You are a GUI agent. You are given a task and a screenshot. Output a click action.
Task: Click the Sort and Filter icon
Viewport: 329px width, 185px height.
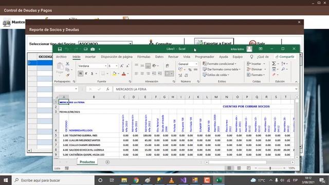[283, 64]
